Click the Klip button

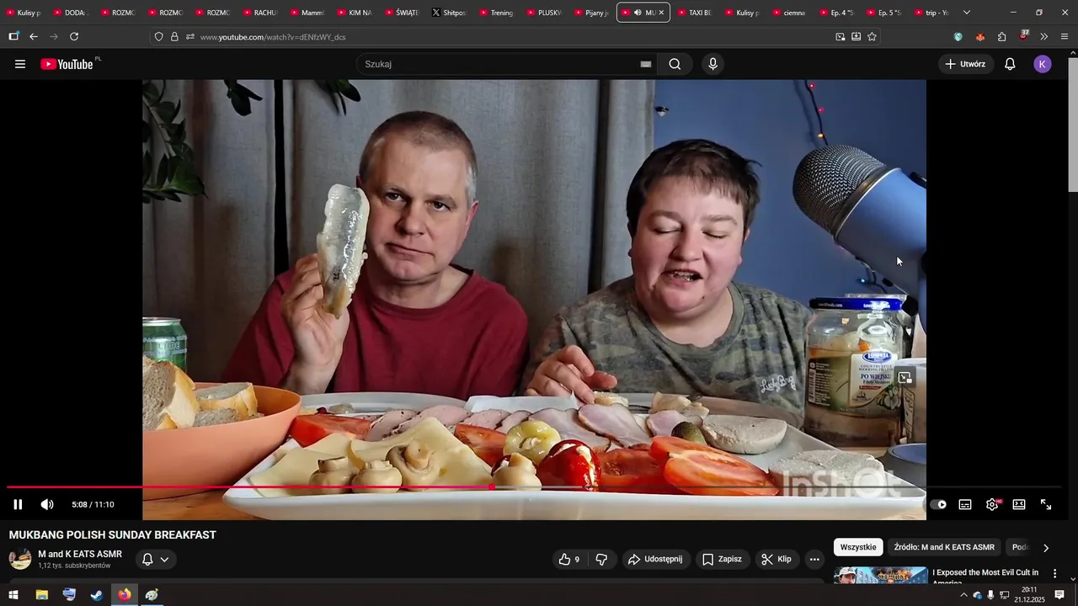click(x=776, y=559)
